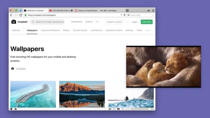Open the pinned Twitter tab icon
Image resolution: width=210 pixels, height=118 pixels.
21,11
